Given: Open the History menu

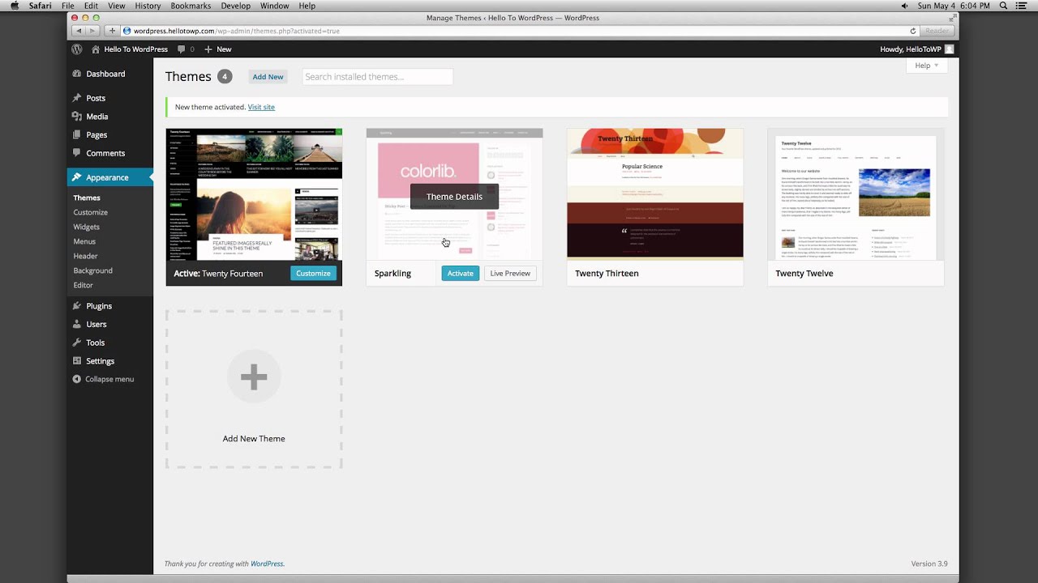Looking at the screenshot, I should coord(148,6).
